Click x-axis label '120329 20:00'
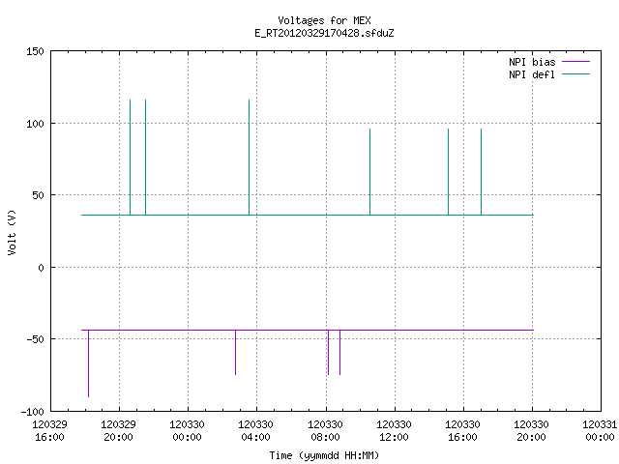The height and width of the screenshot is (464, 619). coord(118,431)
